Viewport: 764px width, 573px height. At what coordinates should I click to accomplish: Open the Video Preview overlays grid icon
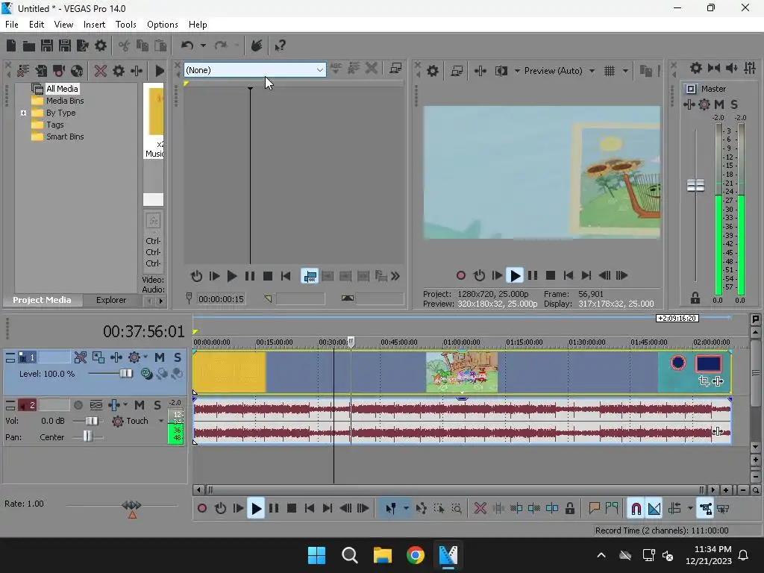(x=610, y=71)
